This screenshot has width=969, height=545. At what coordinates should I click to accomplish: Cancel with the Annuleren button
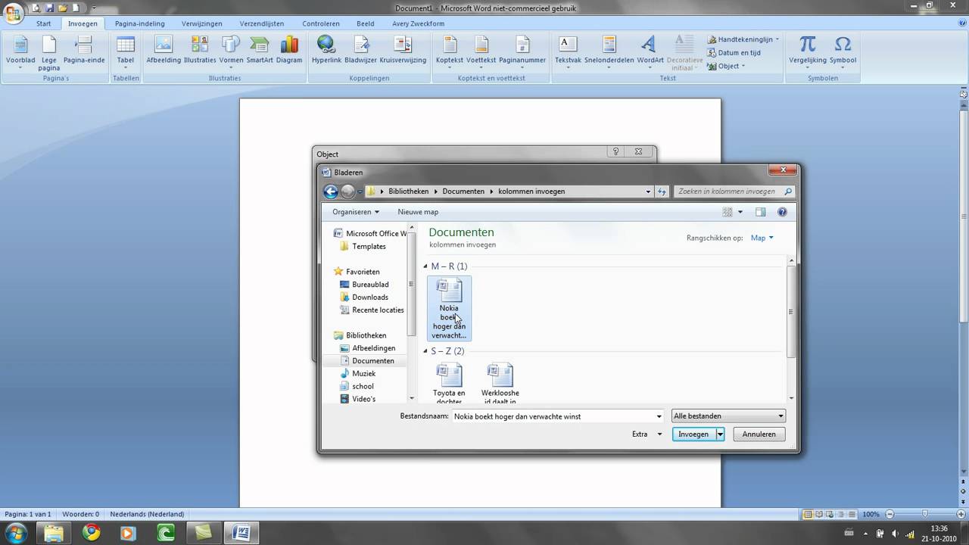759,434
